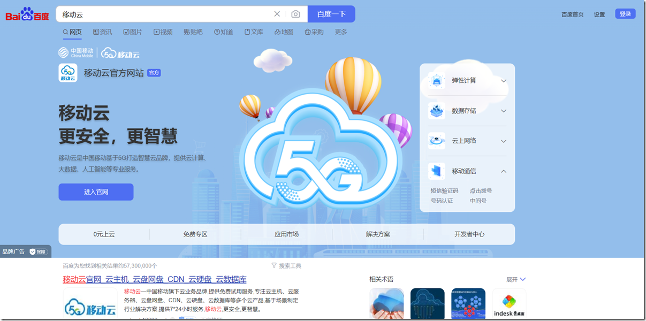The height and width of the screenshot is (321, 646).
Task: Switch to the 贴吧 tab
Action: point(193,32)
